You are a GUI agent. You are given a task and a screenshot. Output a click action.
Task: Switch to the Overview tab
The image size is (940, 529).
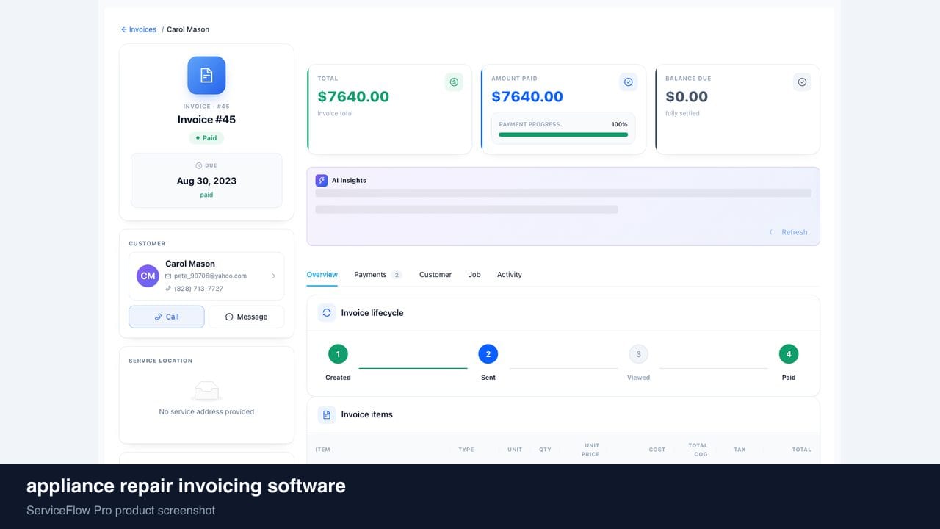click(322, 275)
